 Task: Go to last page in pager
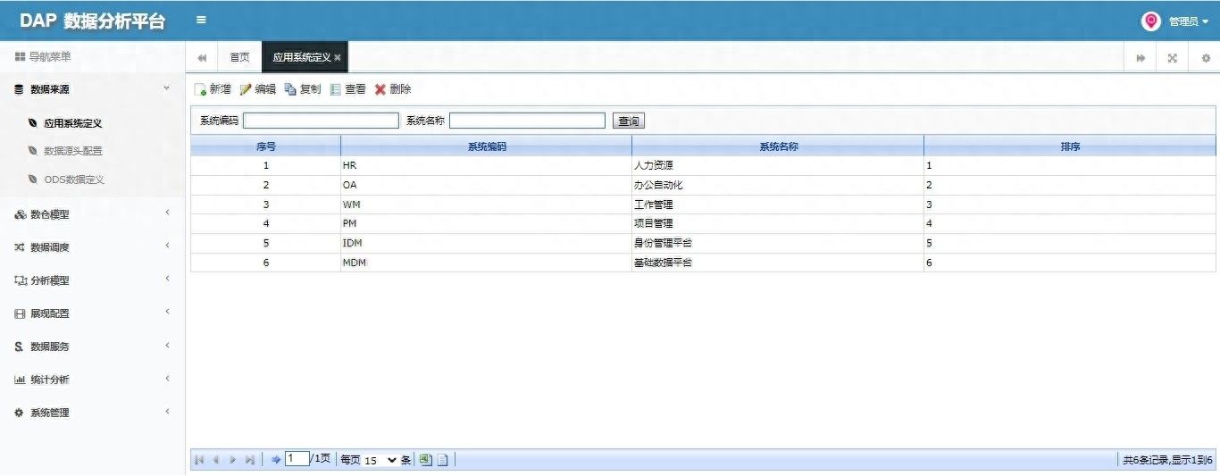coord(250,460)
